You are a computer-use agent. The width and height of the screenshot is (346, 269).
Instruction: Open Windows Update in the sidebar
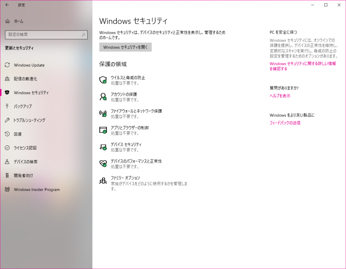click(29, 65)
